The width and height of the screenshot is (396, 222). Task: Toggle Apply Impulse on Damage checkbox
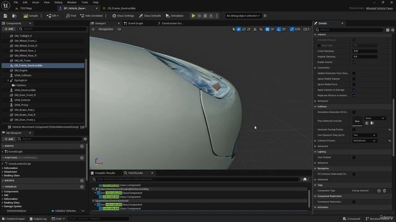point(354,90)
